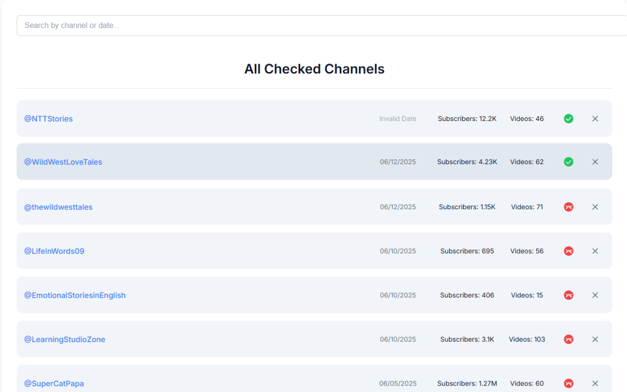Click the red status icon for @LearningStudioZone

coord(568,339)
